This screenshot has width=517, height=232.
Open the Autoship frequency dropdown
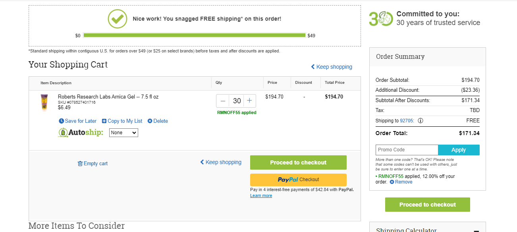(x=123, y=133)
